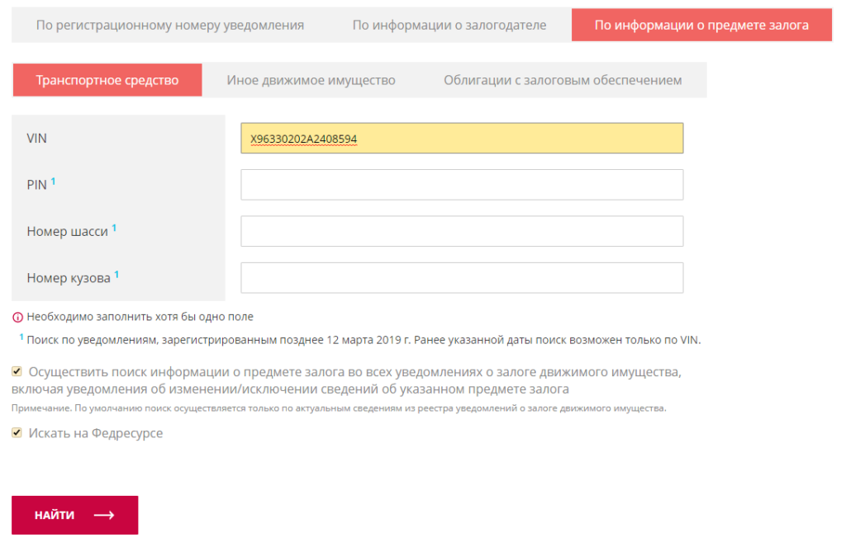The height and width of the screenshot is (547, 846).
Task: Focus the Номер кузова input field
Action: point(462,278)
